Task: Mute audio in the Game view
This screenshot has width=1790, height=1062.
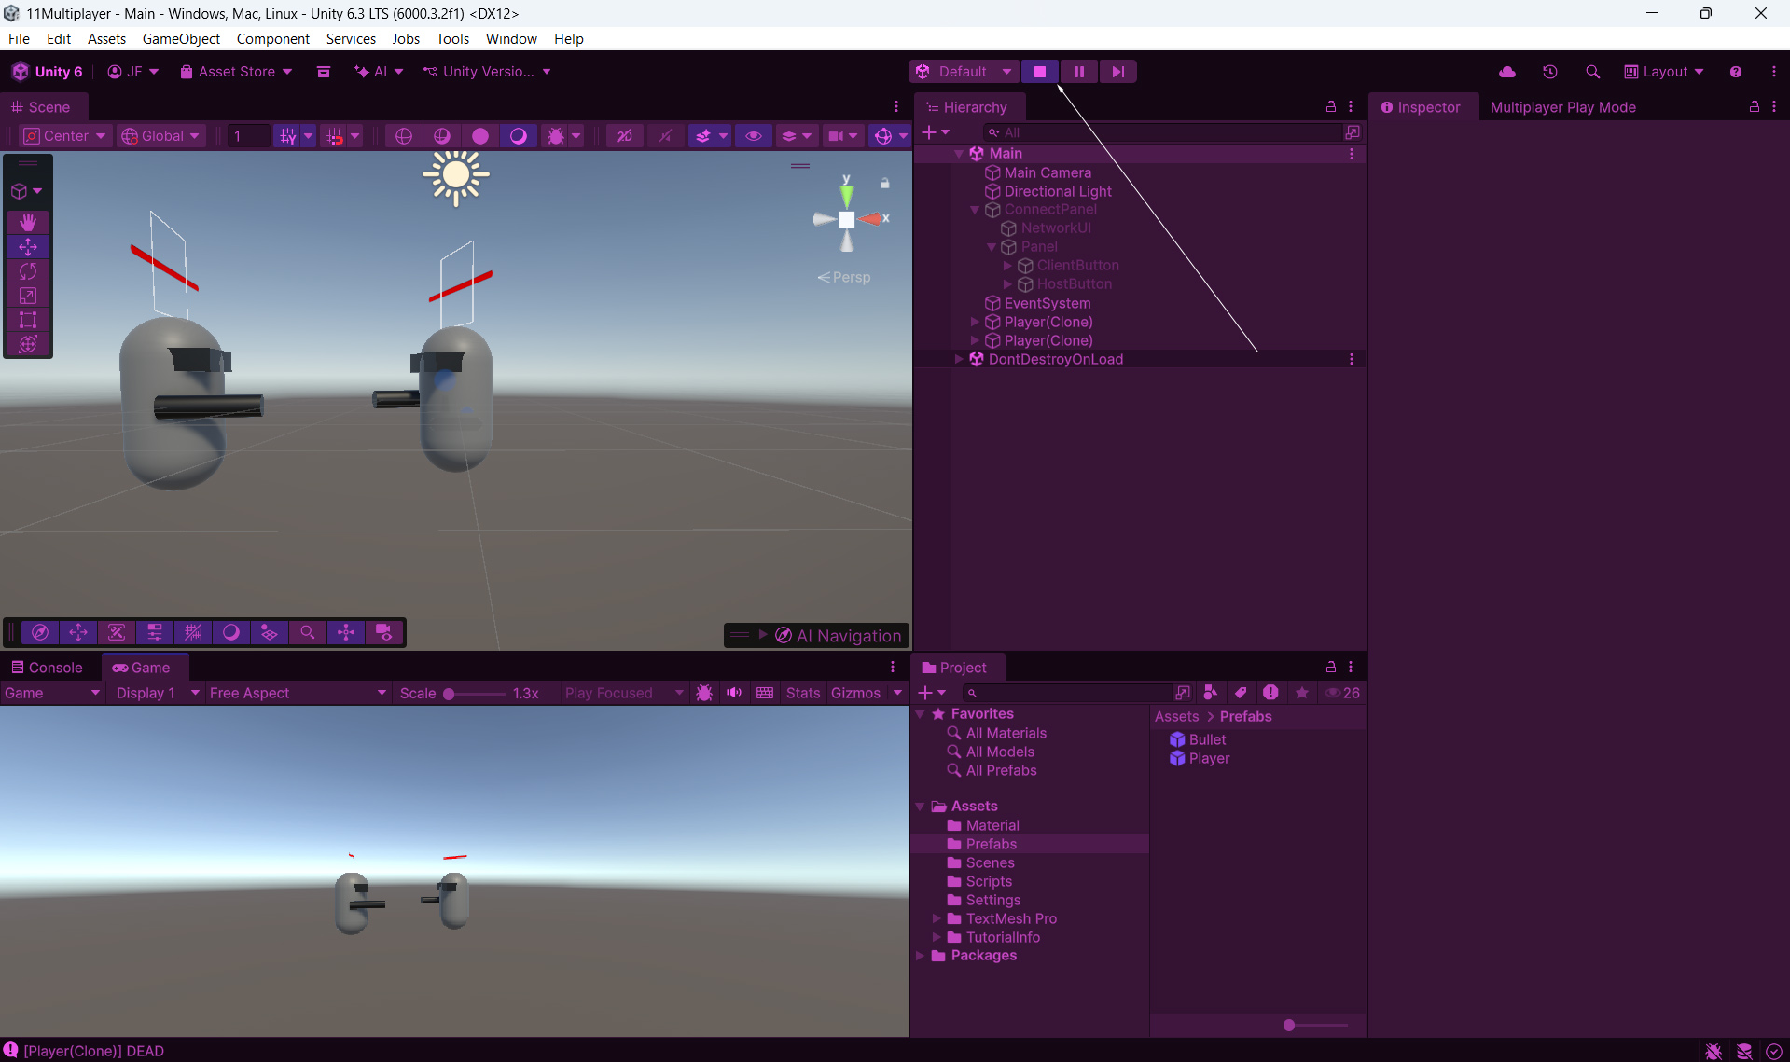Action: tap(734, 693)
